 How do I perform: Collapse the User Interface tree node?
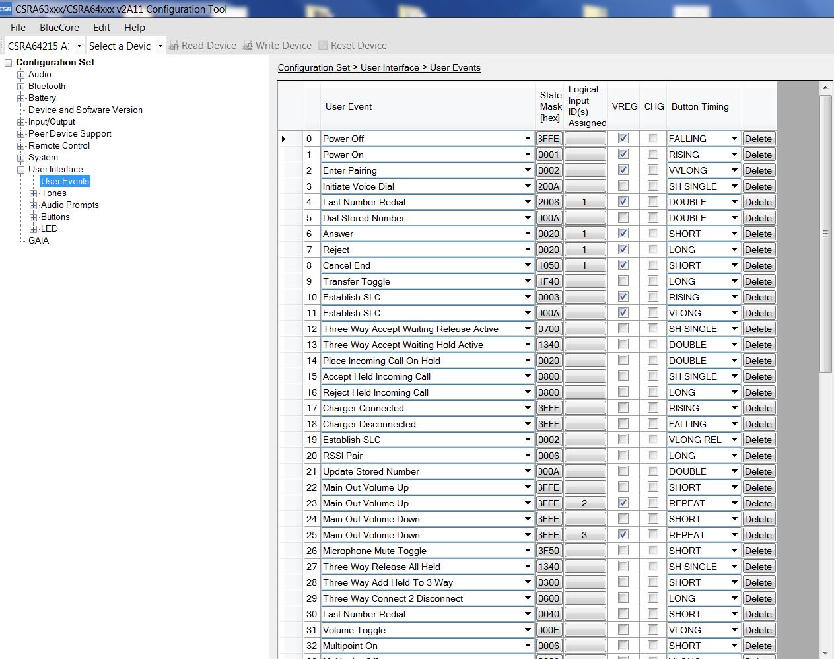[21, 170]
